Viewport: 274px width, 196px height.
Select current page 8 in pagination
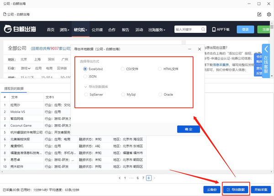click(149, 178)
